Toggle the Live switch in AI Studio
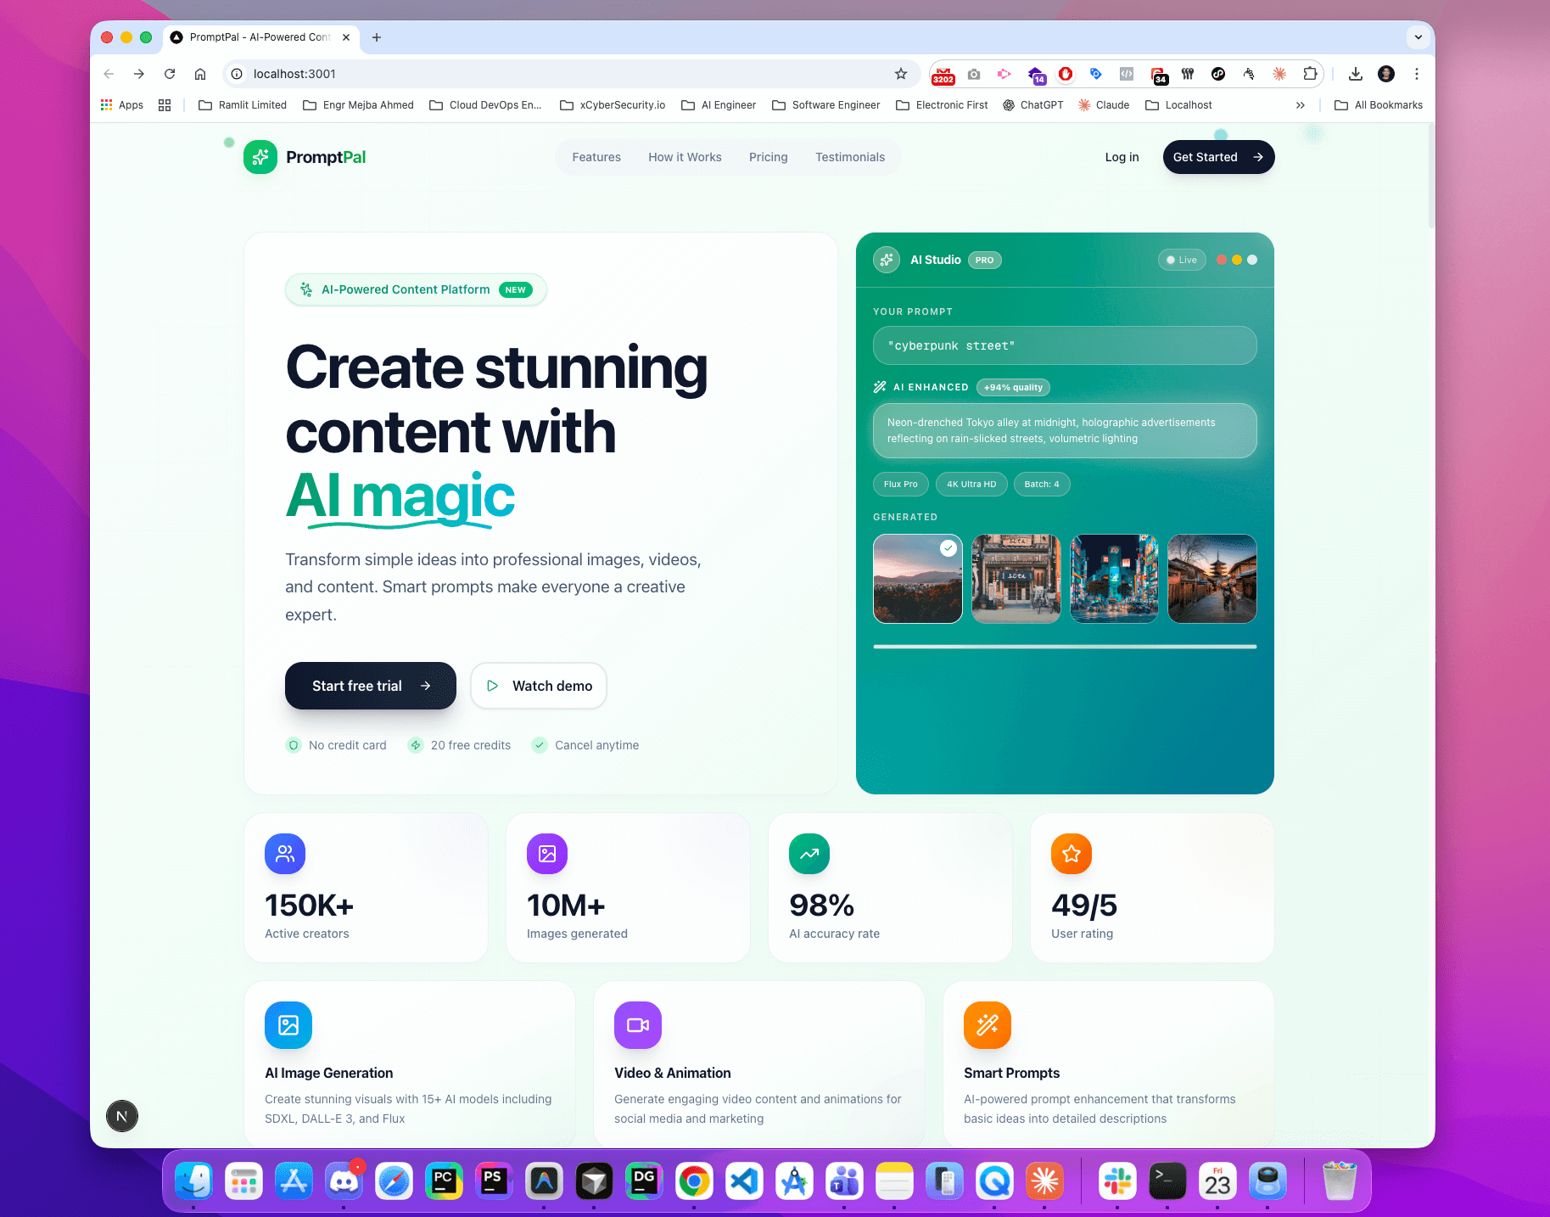Image resolution: width=1550 pixels, height=1217 pixels. pos(1182,260)
